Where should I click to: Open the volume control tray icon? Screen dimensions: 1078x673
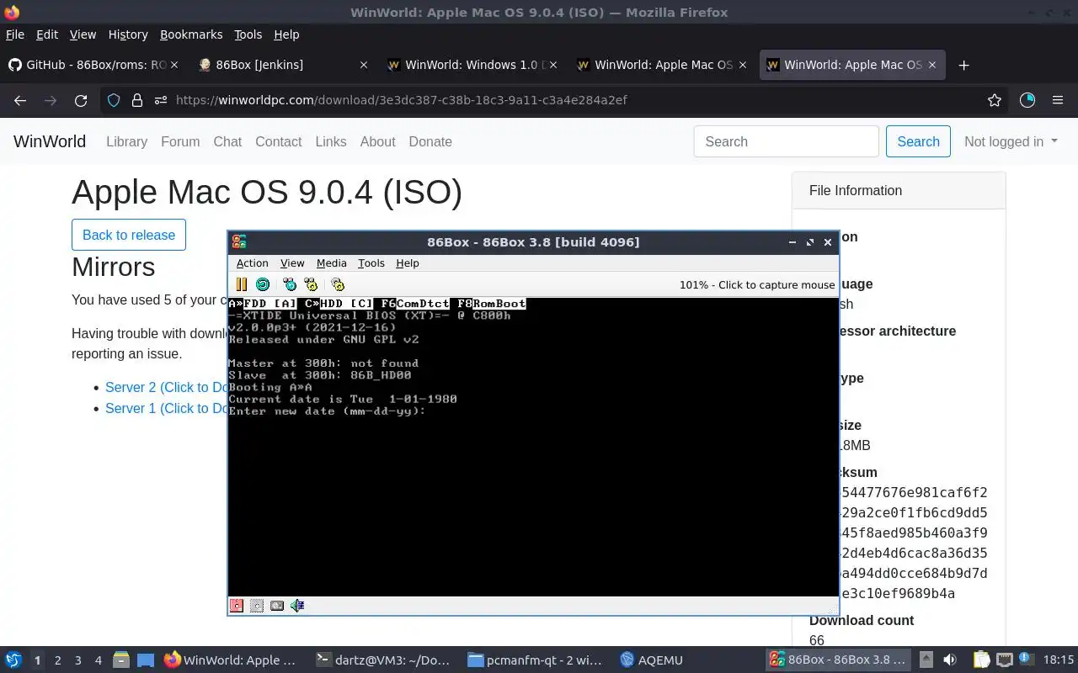pyautogui.click(x=950, y=660)
